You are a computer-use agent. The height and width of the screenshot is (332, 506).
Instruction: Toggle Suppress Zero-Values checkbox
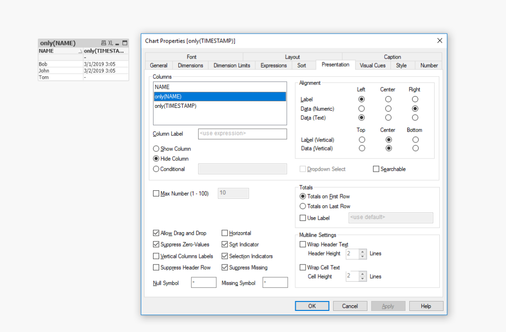coord(156,244)
